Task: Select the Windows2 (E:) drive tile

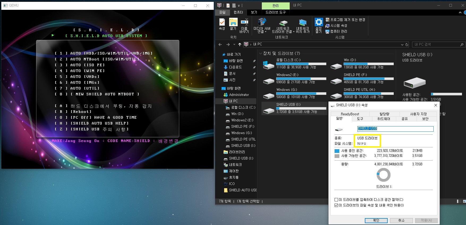Action: (x=294, y=78)
